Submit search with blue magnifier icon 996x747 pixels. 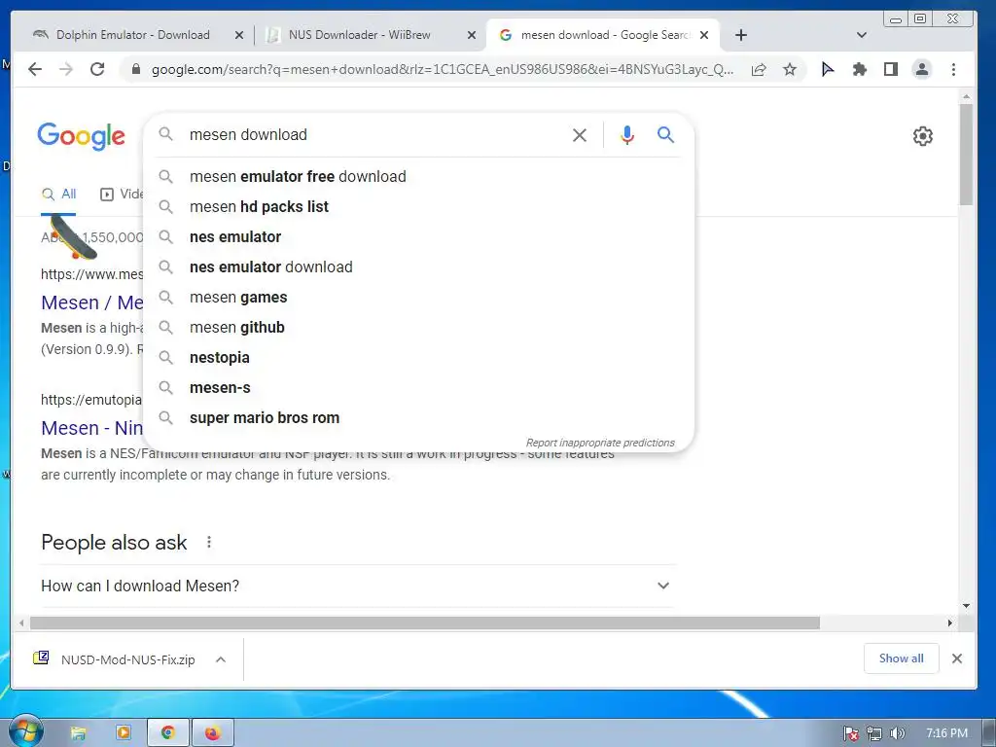(x=665, y=134)
